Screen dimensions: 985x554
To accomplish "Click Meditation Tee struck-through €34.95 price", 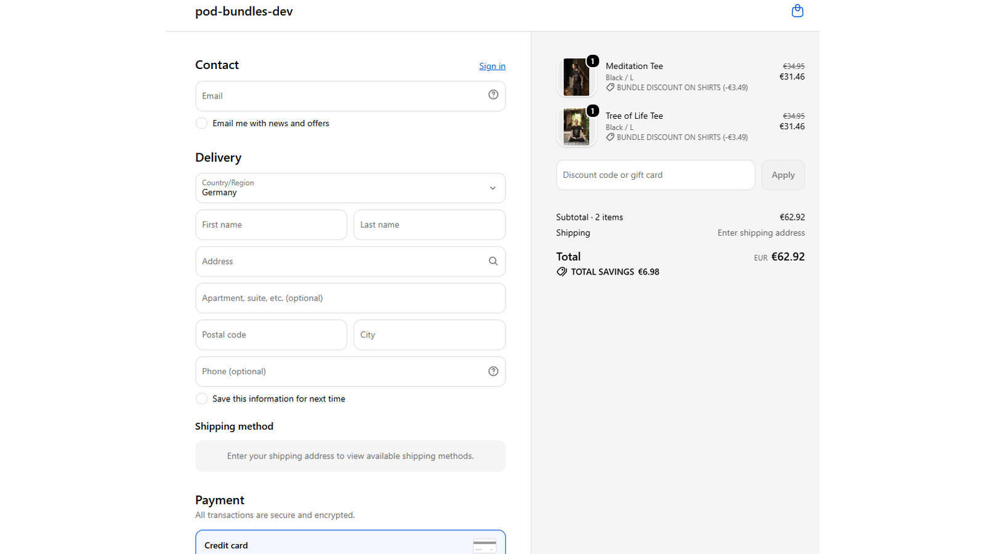I will pyautogui.click(x=794, y=66).
